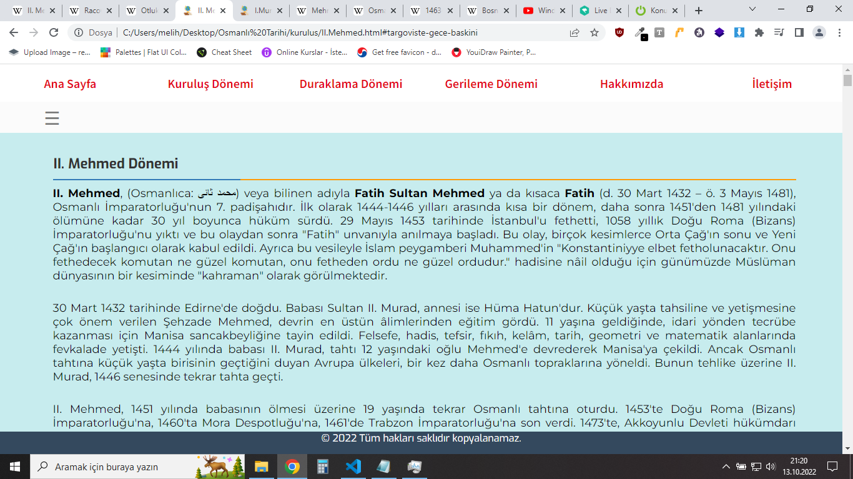Open İletişim nav link
853x479 pixels.
tap(772, 84)
